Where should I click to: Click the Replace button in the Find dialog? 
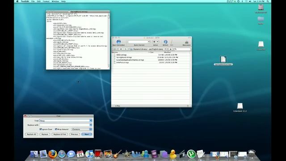45,134
